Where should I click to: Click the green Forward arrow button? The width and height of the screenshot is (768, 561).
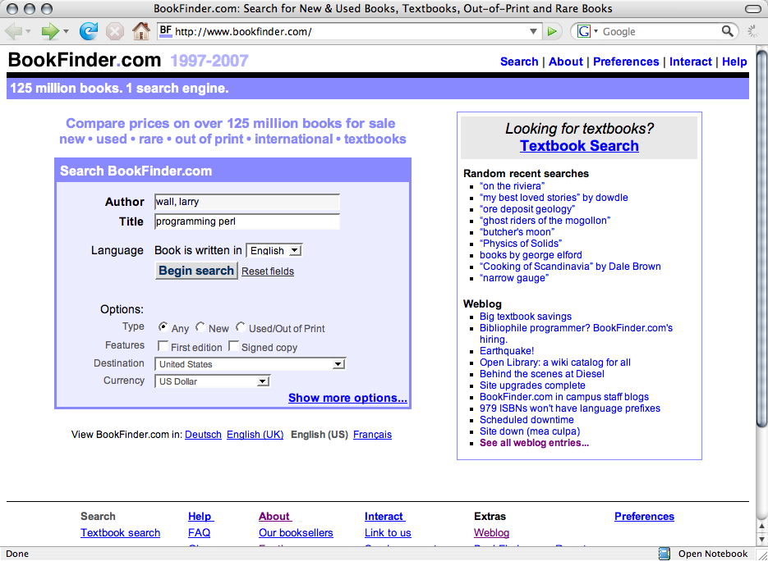50,32
